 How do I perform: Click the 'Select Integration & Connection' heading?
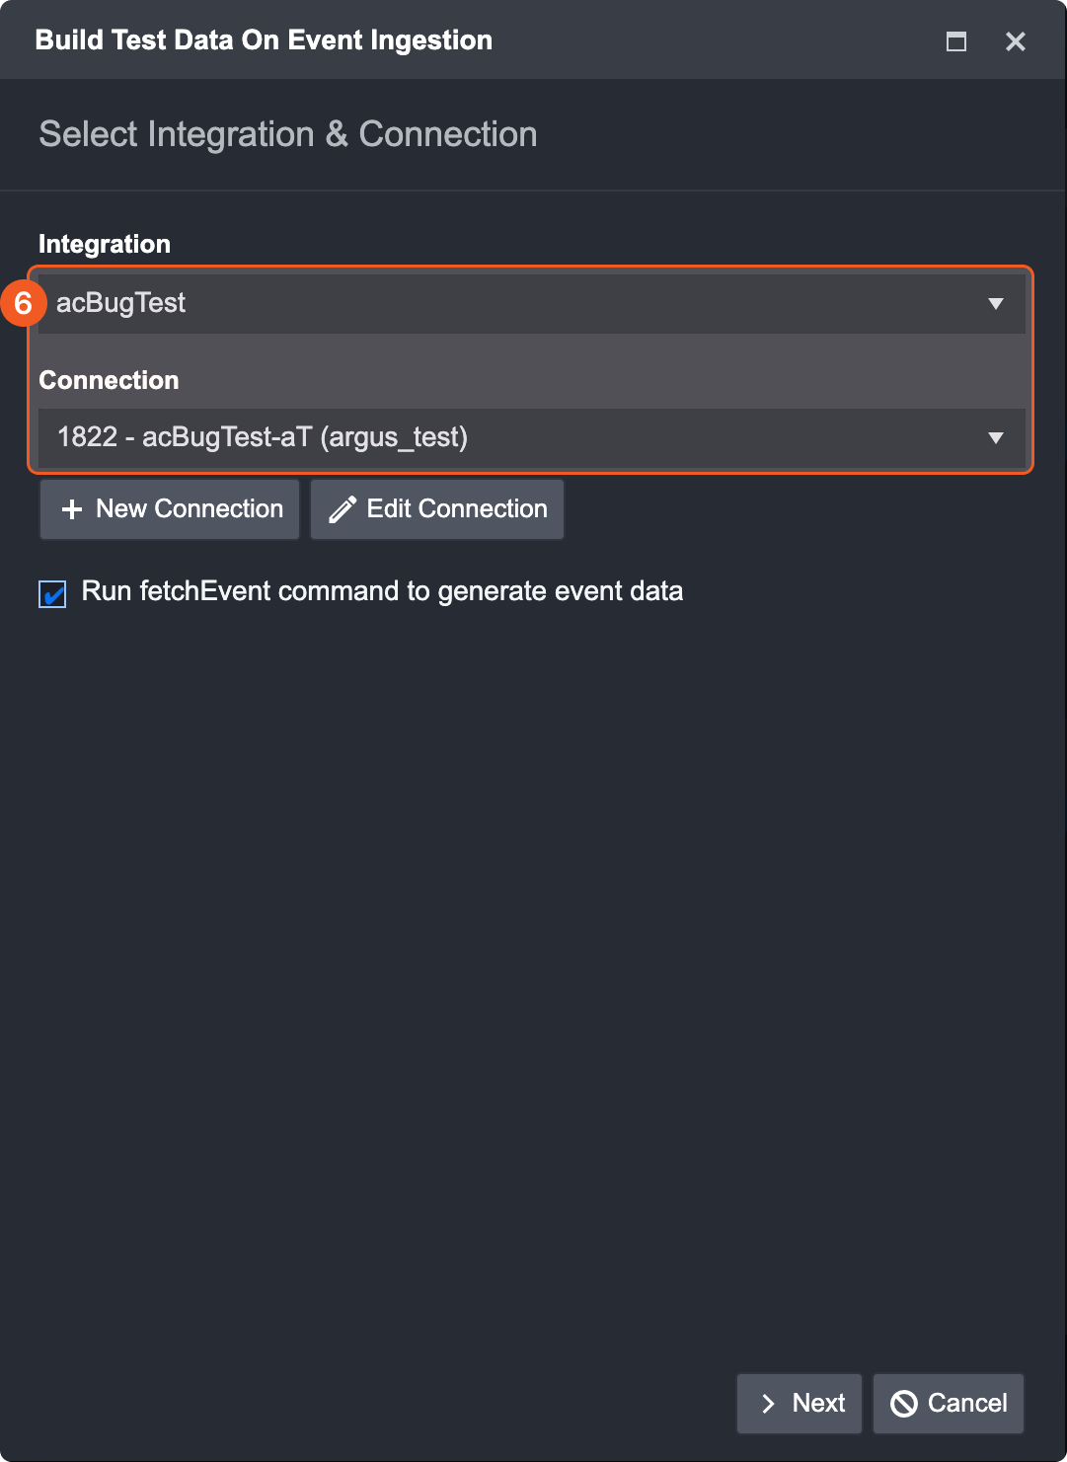click(288, 134)
